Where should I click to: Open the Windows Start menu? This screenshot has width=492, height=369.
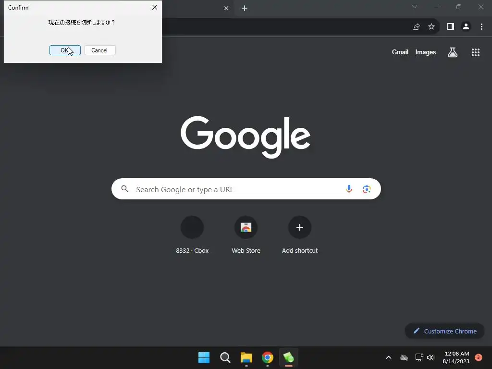coord(204,357)
